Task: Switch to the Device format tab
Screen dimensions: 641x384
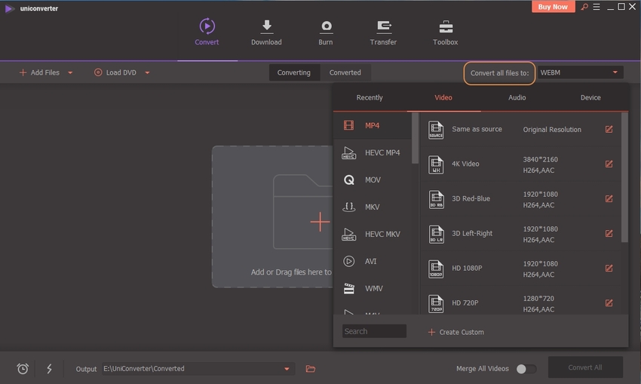Action: (590, 97)
